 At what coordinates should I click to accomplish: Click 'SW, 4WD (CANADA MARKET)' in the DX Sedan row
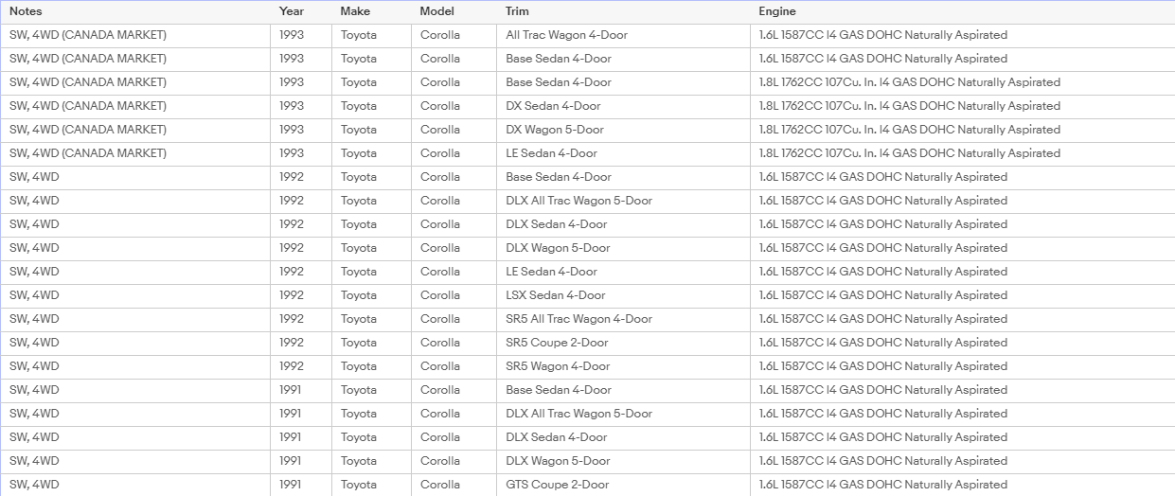[x=88, y=106]
